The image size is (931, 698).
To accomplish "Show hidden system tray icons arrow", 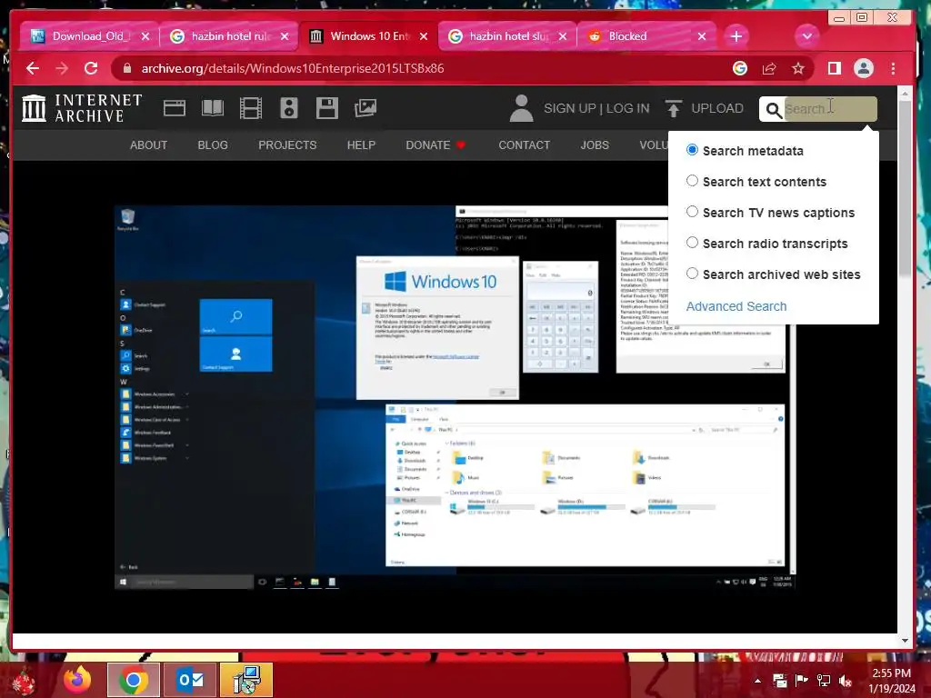I will click(757, 681).
